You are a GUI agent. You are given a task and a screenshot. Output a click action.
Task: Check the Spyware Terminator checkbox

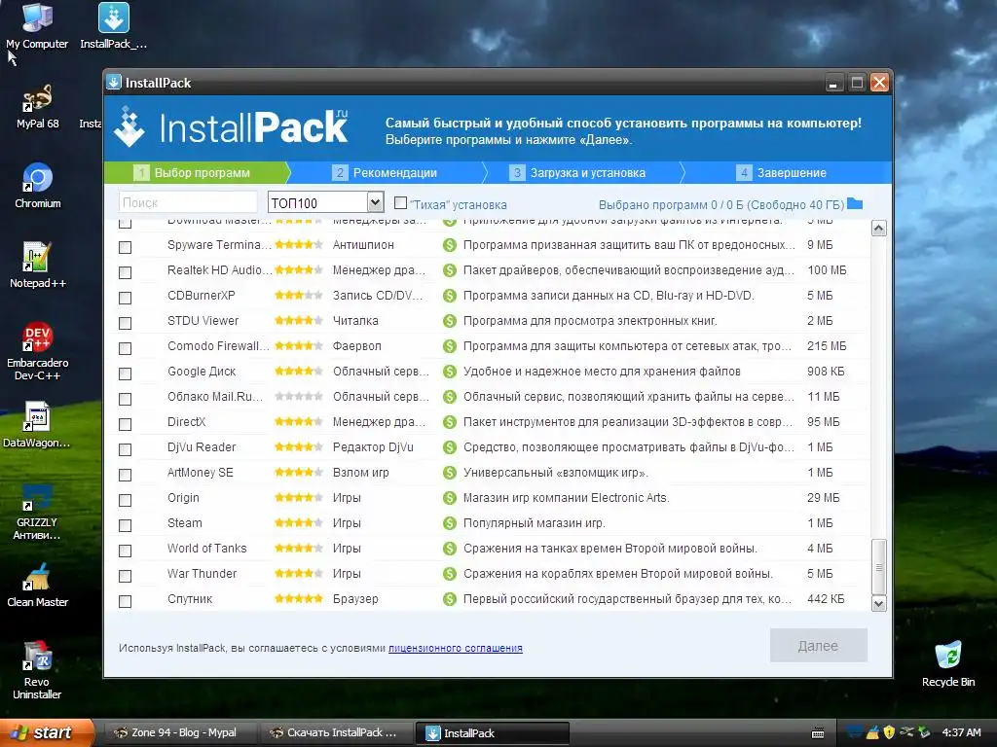126,247
